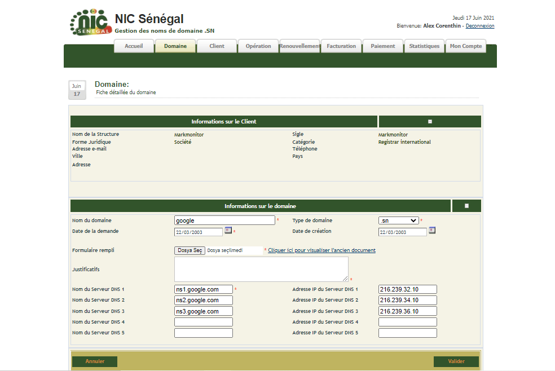
Task: Click the Valider button
Action: pyautogui.click(x=456, y=361)
